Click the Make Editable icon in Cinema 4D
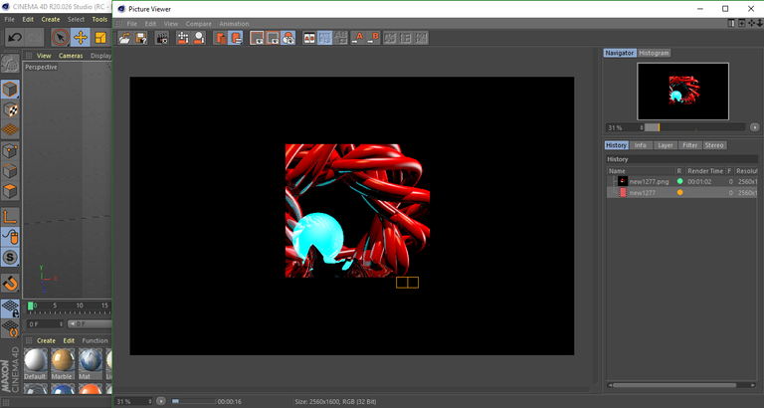This screenshot has width=764, height=408. coord(10,64)
